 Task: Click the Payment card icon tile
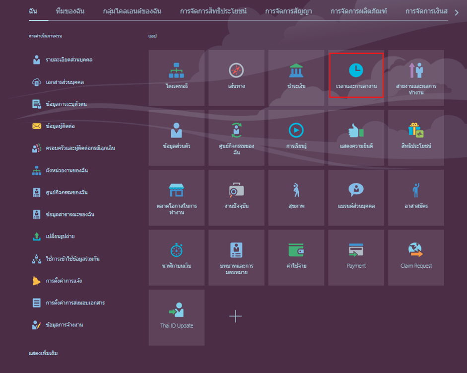pyautogui.click(x=356, y=257)
